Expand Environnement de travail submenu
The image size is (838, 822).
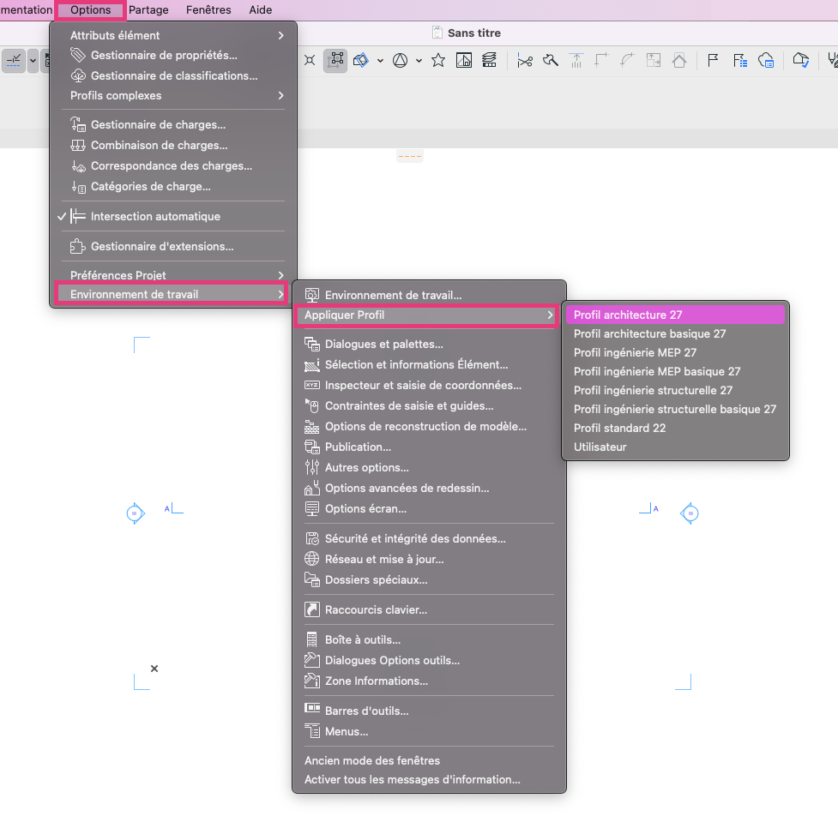click(172, 294)
